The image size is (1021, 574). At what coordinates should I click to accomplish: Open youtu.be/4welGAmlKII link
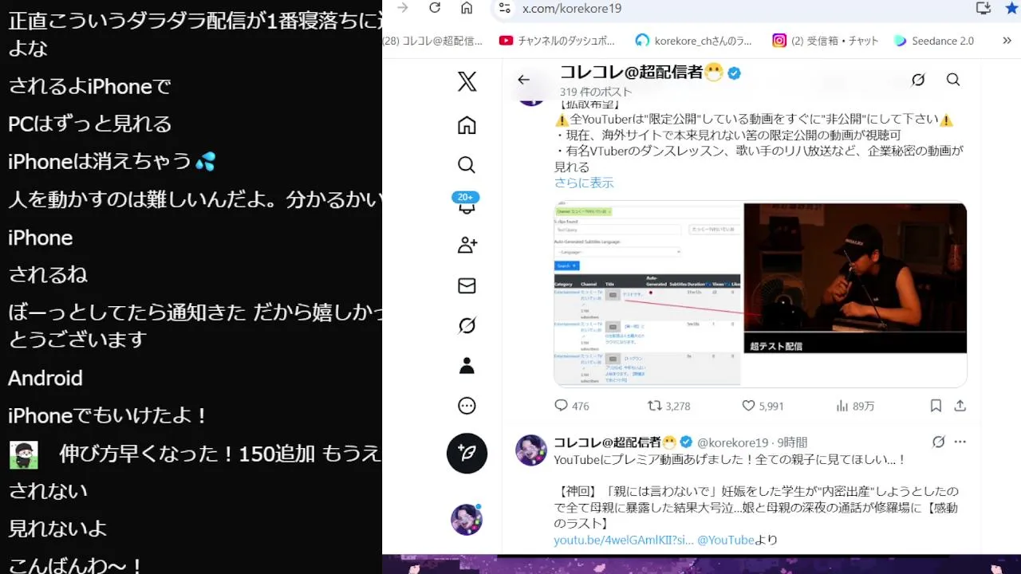624,540
